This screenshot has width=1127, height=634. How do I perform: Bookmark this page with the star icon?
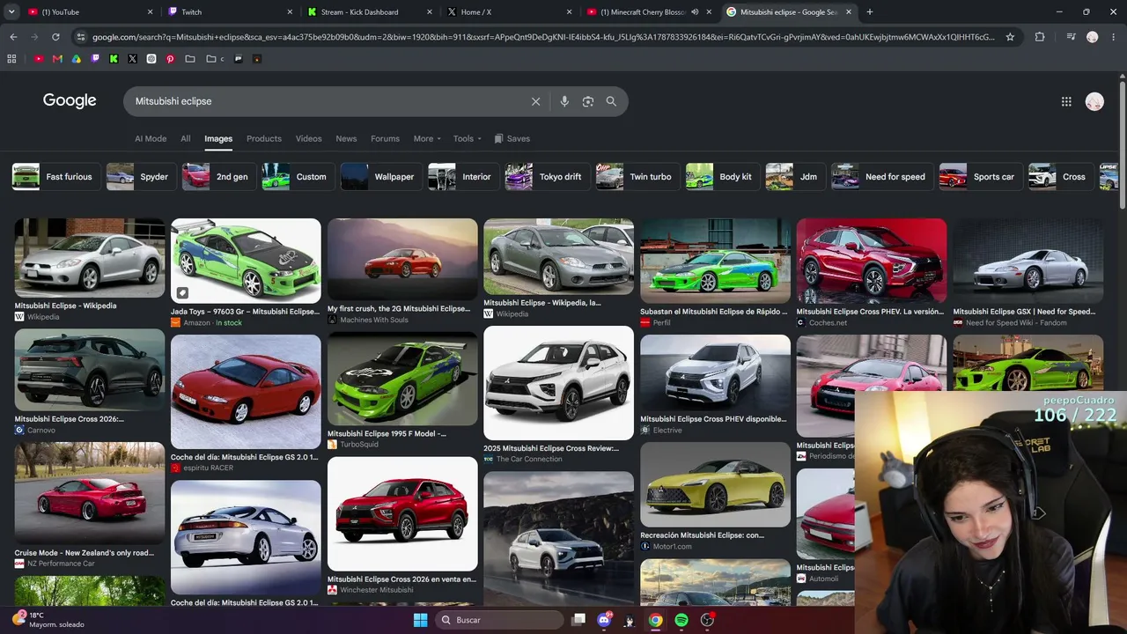pos(1010,37)
